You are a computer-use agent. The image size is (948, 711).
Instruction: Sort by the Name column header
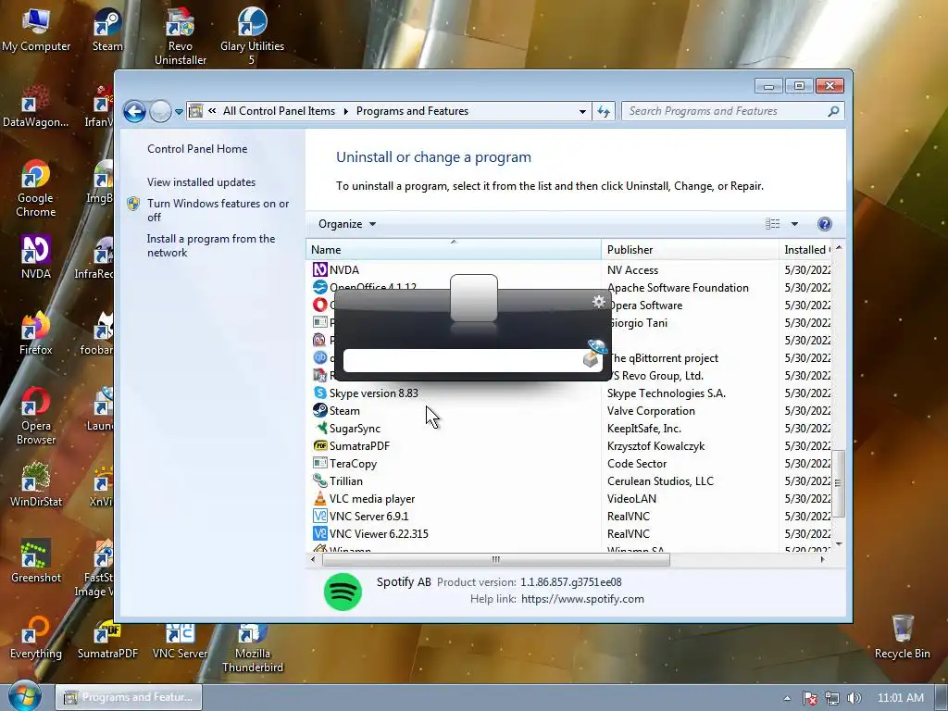pos(454,250)
